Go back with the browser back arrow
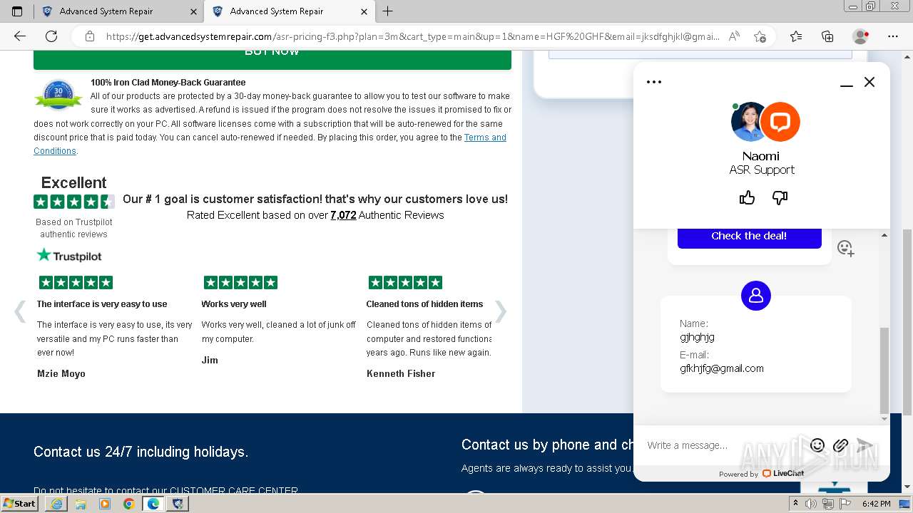 coord(19,36)
